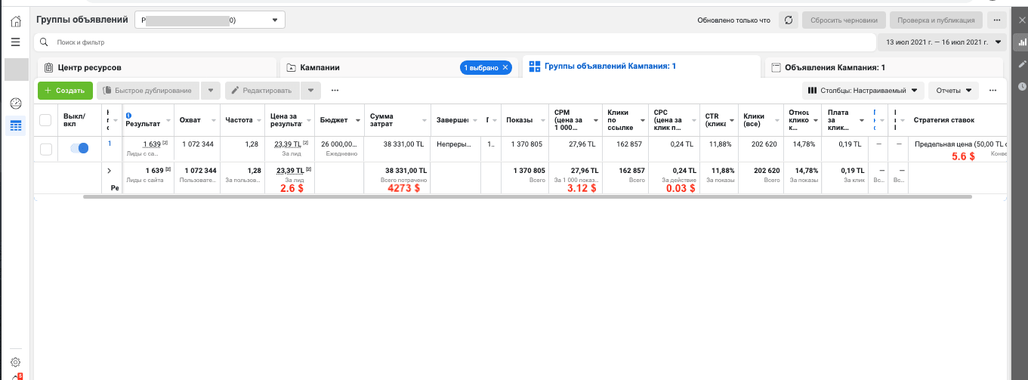
Task: Click the grid icon of "Группы объявлений" tab
Action: click(x=535, y=66)
